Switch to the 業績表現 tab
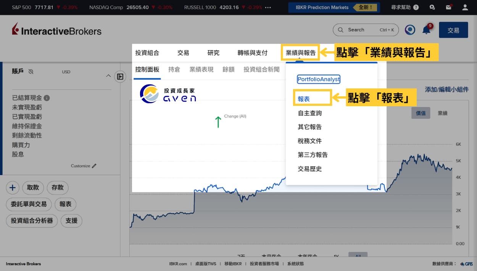The height and width of the screenshot is (271, 477). 201,70
